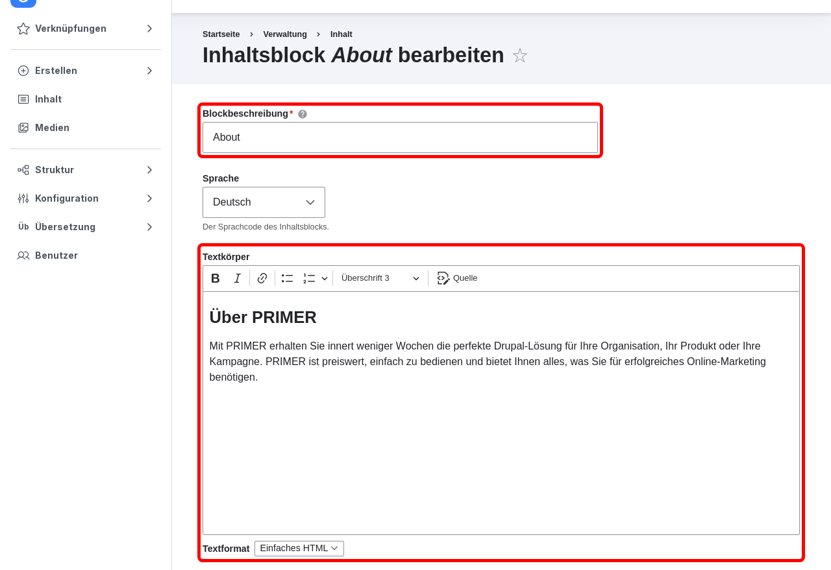Open the Textformat dropdown Einfaches HTML
The width and height of the screenshot is (831, 570).
pyautogui.click(x=299, y=549)
